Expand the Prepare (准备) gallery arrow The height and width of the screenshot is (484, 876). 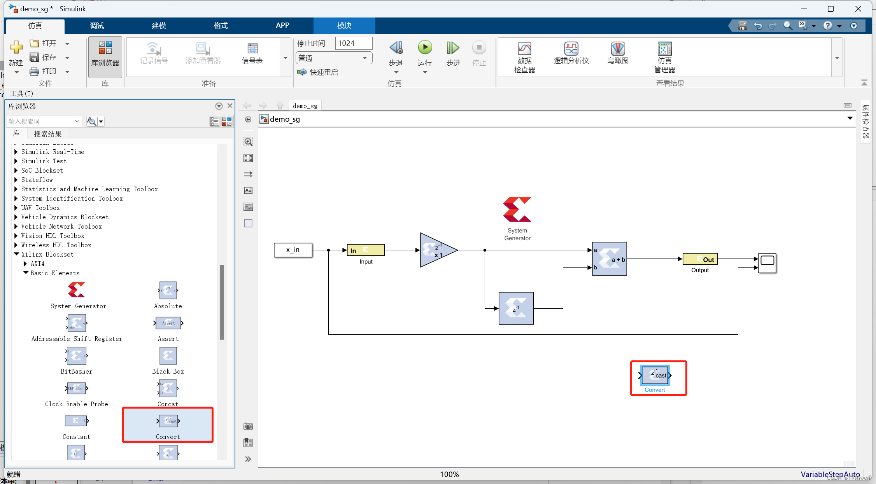pyautogui.click(x=286, y=58)
